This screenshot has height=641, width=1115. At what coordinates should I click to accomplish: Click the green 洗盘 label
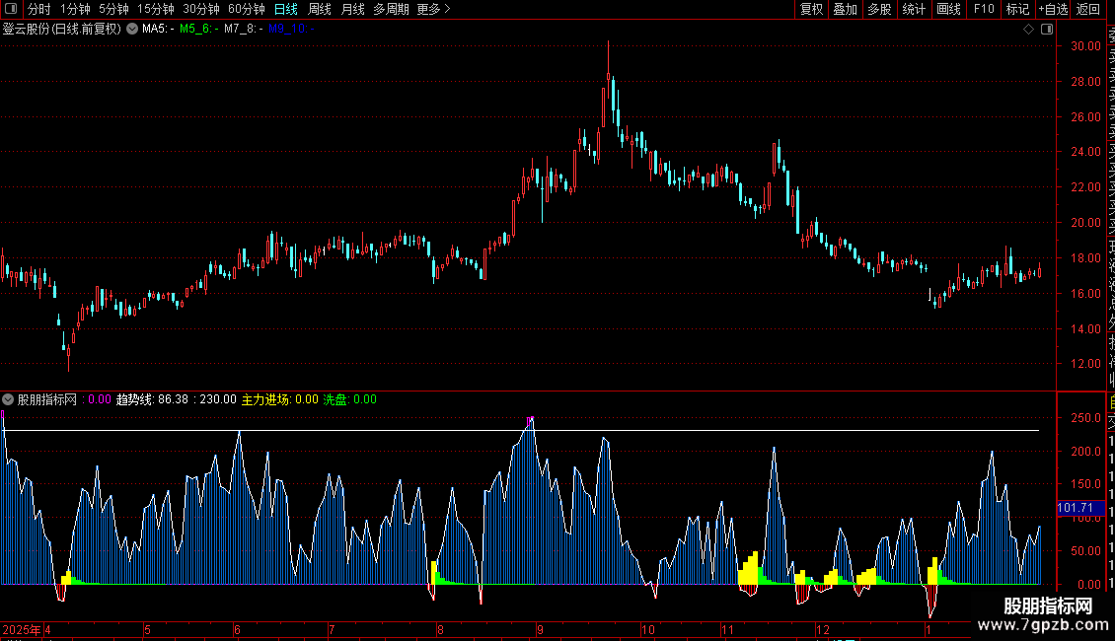click(350, 399)
